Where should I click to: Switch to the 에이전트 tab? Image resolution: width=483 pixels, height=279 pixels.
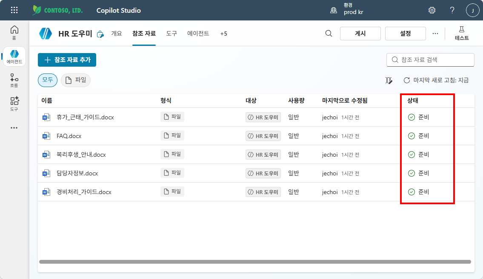click(x=198, y=34)
